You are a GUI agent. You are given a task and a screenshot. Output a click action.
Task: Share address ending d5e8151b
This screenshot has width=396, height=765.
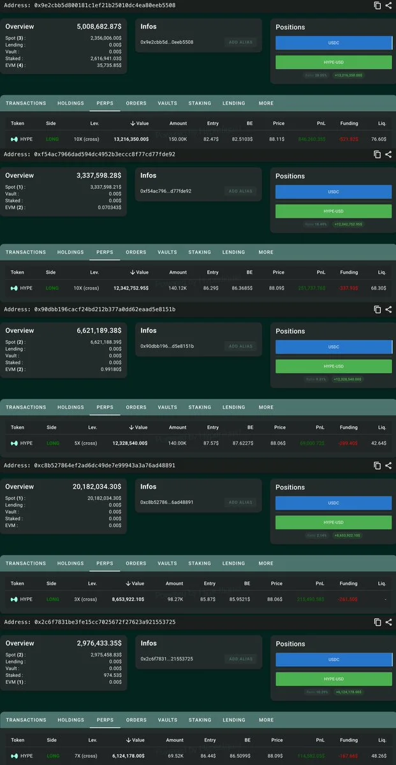coord(388,309)
